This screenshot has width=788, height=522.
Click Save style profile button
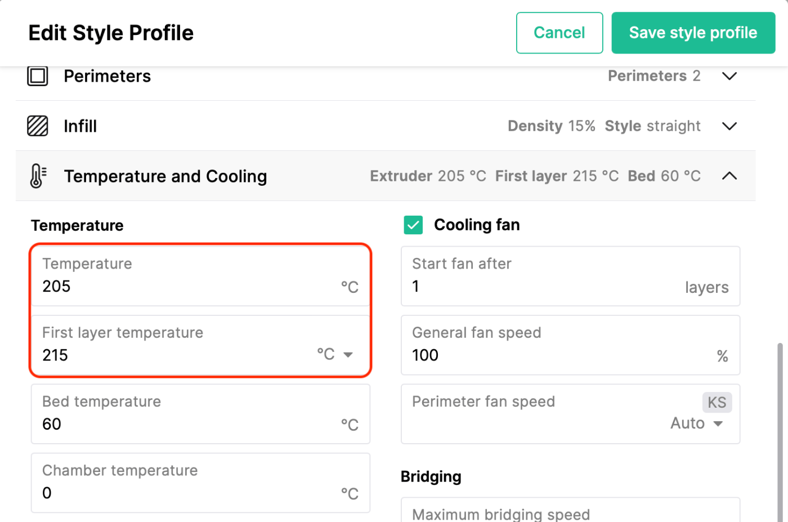pos(693,33)
